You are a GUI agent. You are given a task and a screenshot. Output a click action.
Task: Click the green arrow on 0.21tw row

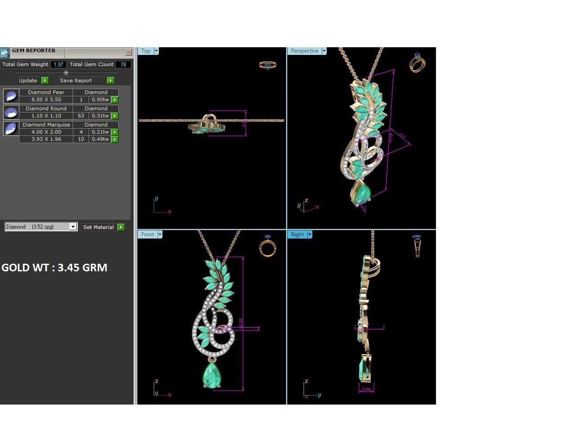pos(115,132)
